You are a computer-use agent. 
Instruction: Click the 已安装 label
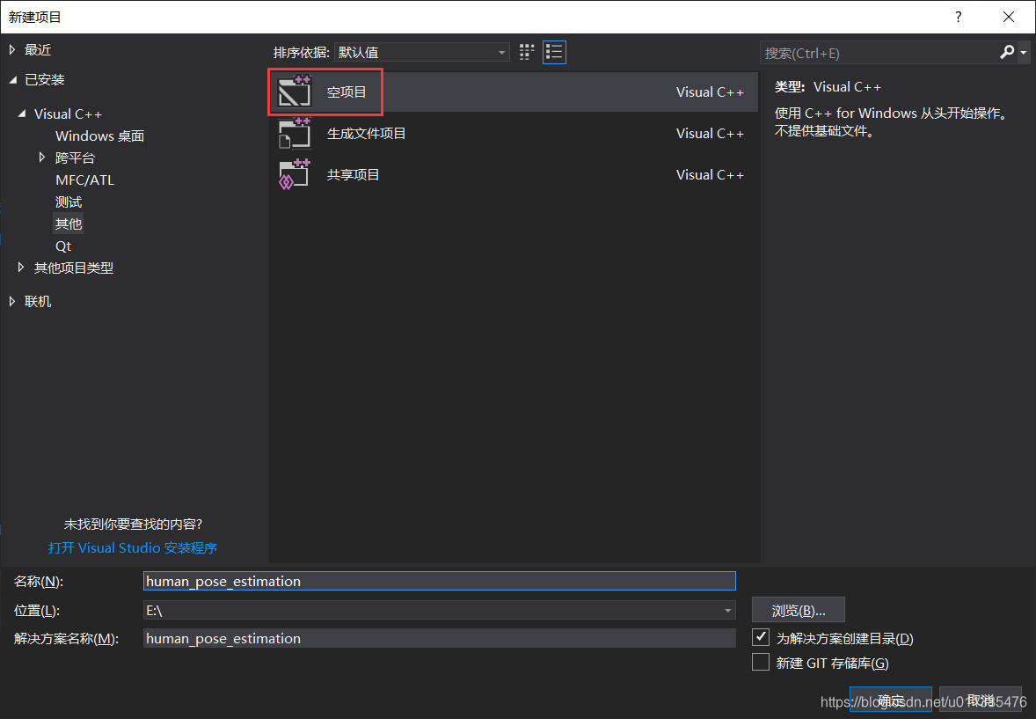(x=44, y=79)
